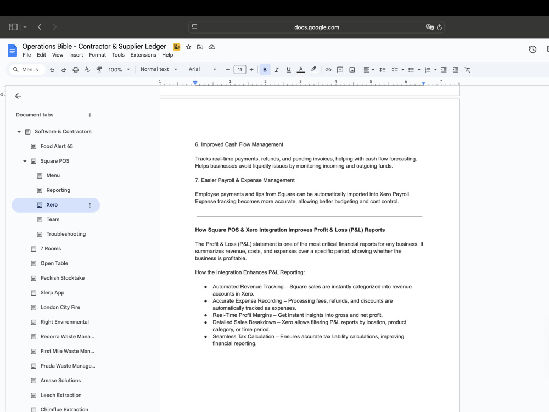Viewport: 549px width, 412px height.
Task: Insert an image using toolbar icon
Action: (x=352, y=70)
